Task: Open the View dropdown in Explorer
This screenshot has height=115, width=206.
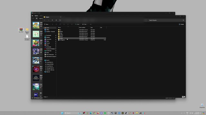Action: tap(85, 24)
